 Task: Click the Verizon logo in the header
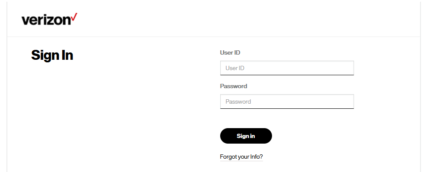[49, 19]
